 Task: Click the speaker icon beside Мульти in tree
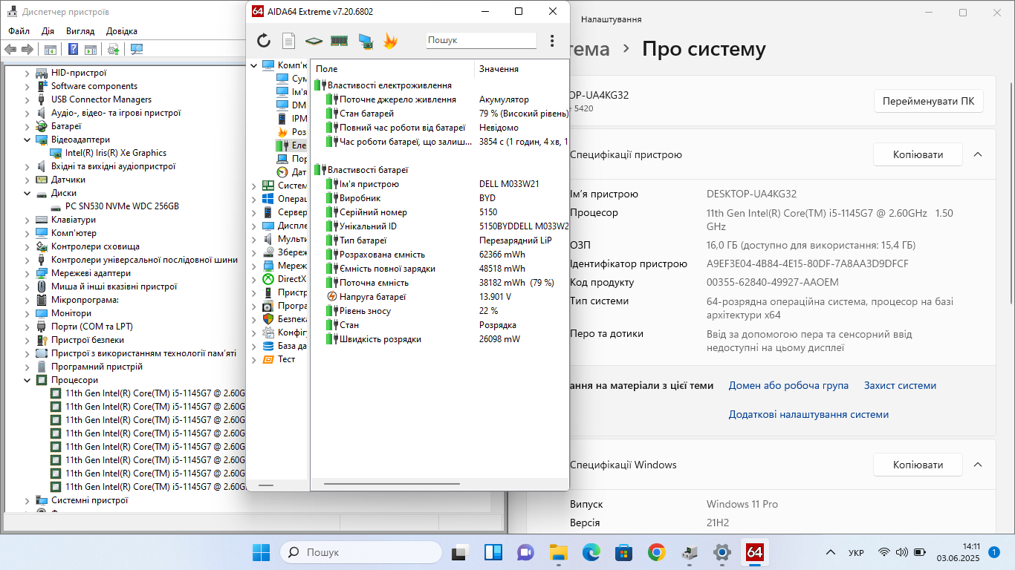[x=268, y=239]
